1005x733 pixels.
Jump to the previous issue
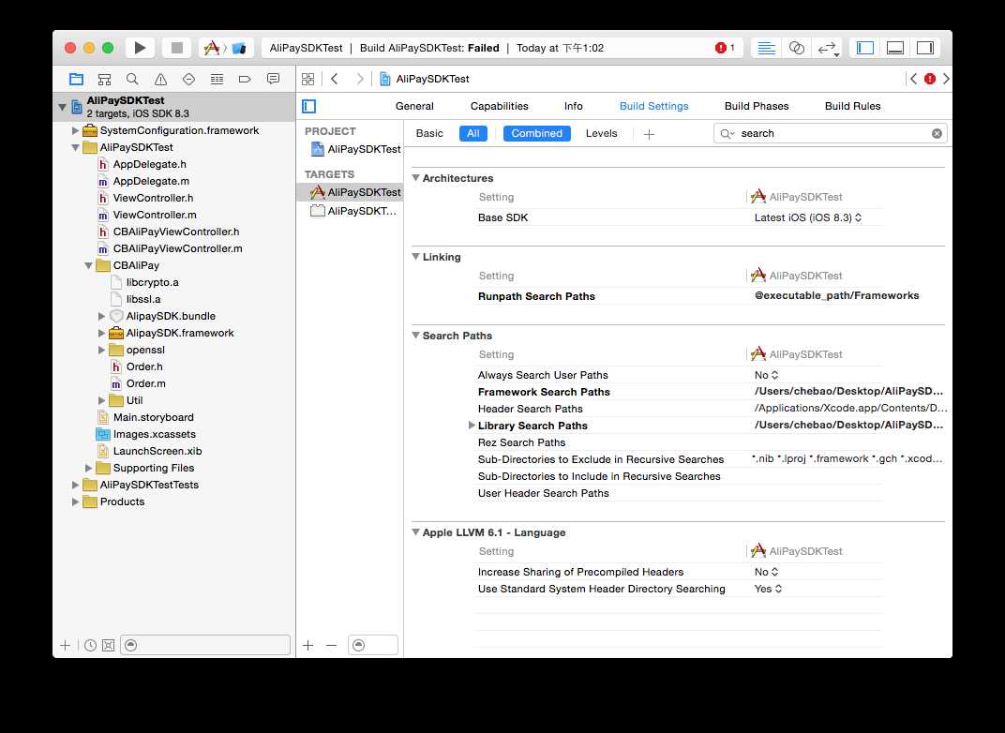[913, 79]
